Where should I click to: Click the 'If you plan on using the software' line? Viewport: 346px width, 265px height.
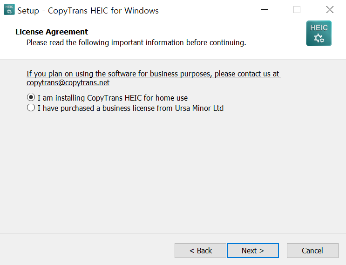click(x=154, y=74)
